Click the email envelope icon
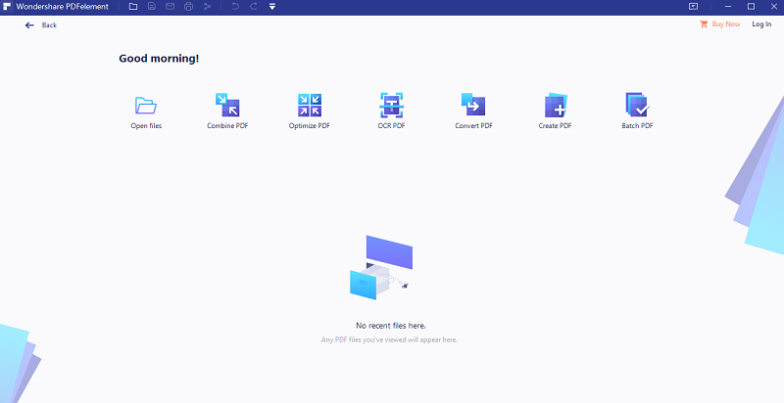Screen dimensions: 784x403 pyautogui.click(x=171, y=7)
